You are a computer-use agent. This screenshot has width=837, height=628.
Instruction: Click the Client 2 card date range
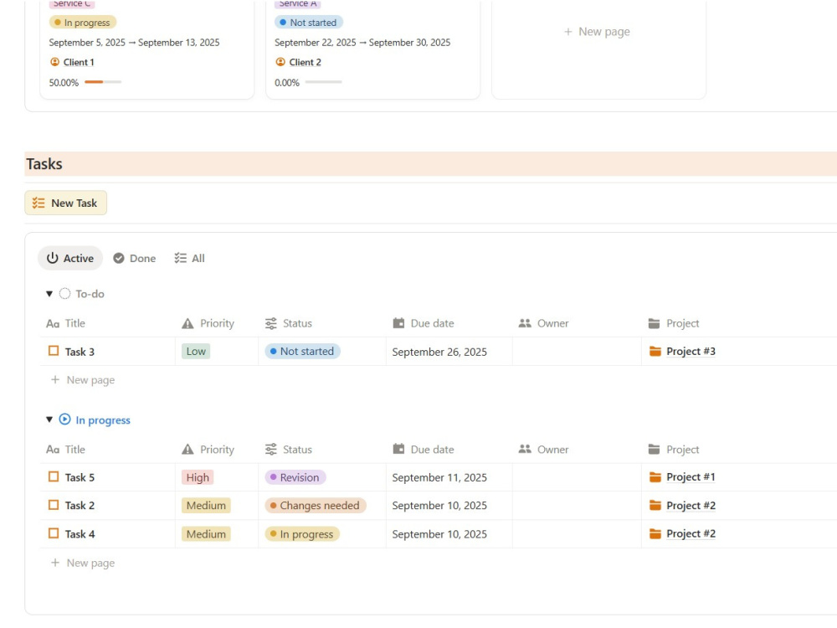pyautogui.click(x=362, y=42)
